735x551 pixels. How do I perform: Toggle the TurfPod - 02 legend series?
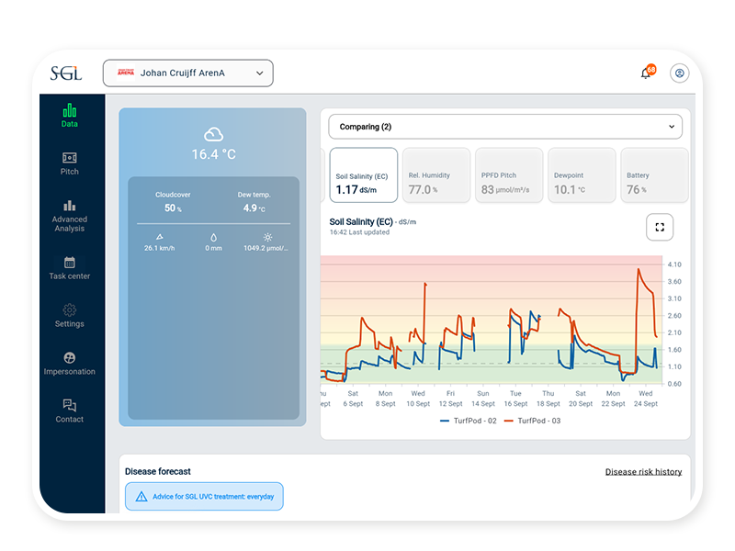[x=469, y=421]
